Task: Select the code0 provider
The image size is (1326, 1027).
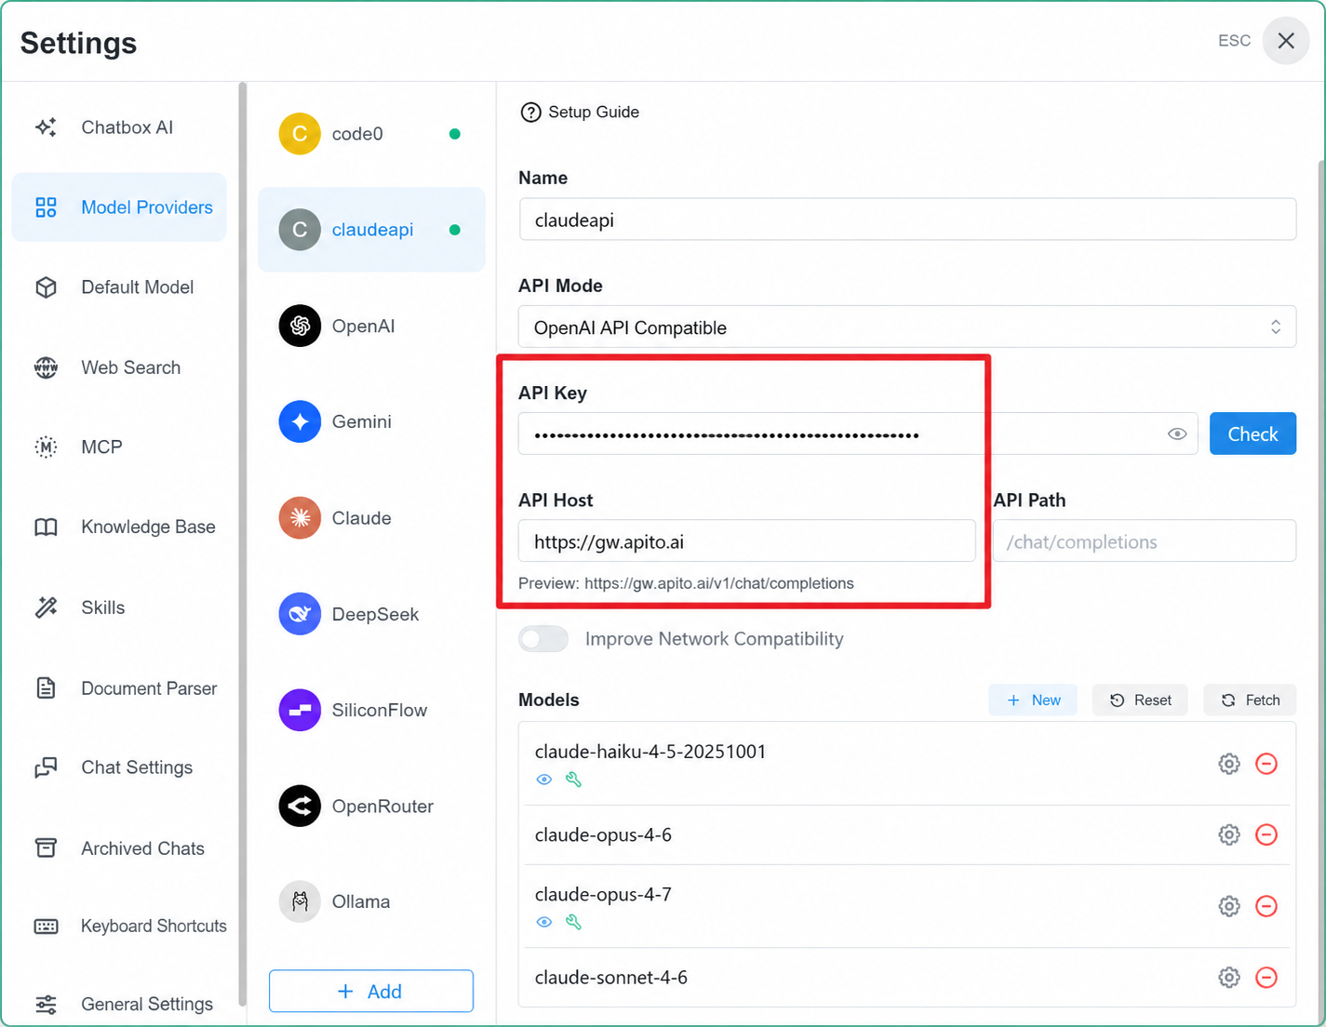Action: (371, 134)
